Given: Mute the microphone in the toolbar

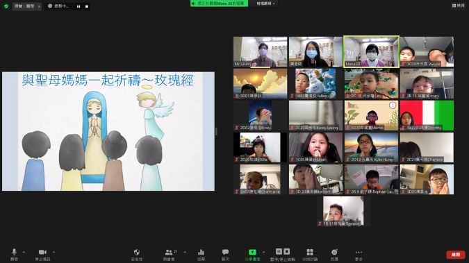Looking at the screenshot, I should point(14,255).
